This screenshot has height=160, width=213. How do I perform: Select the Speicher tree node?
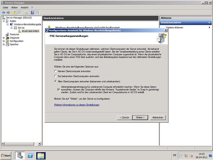[14, 44]
